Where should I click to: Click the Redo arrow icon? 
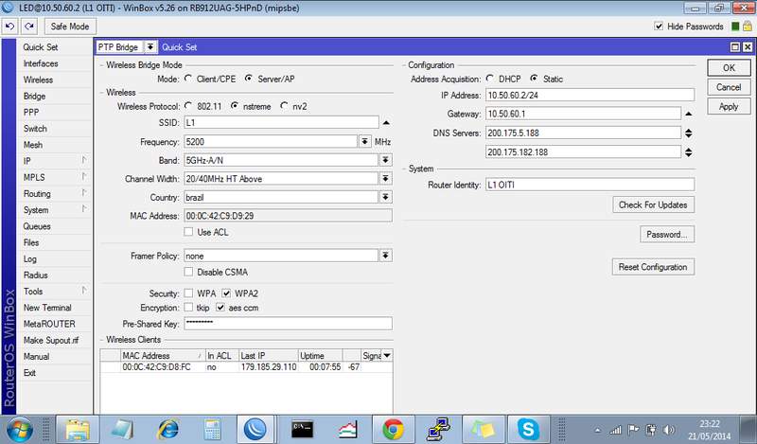(29, 27)
